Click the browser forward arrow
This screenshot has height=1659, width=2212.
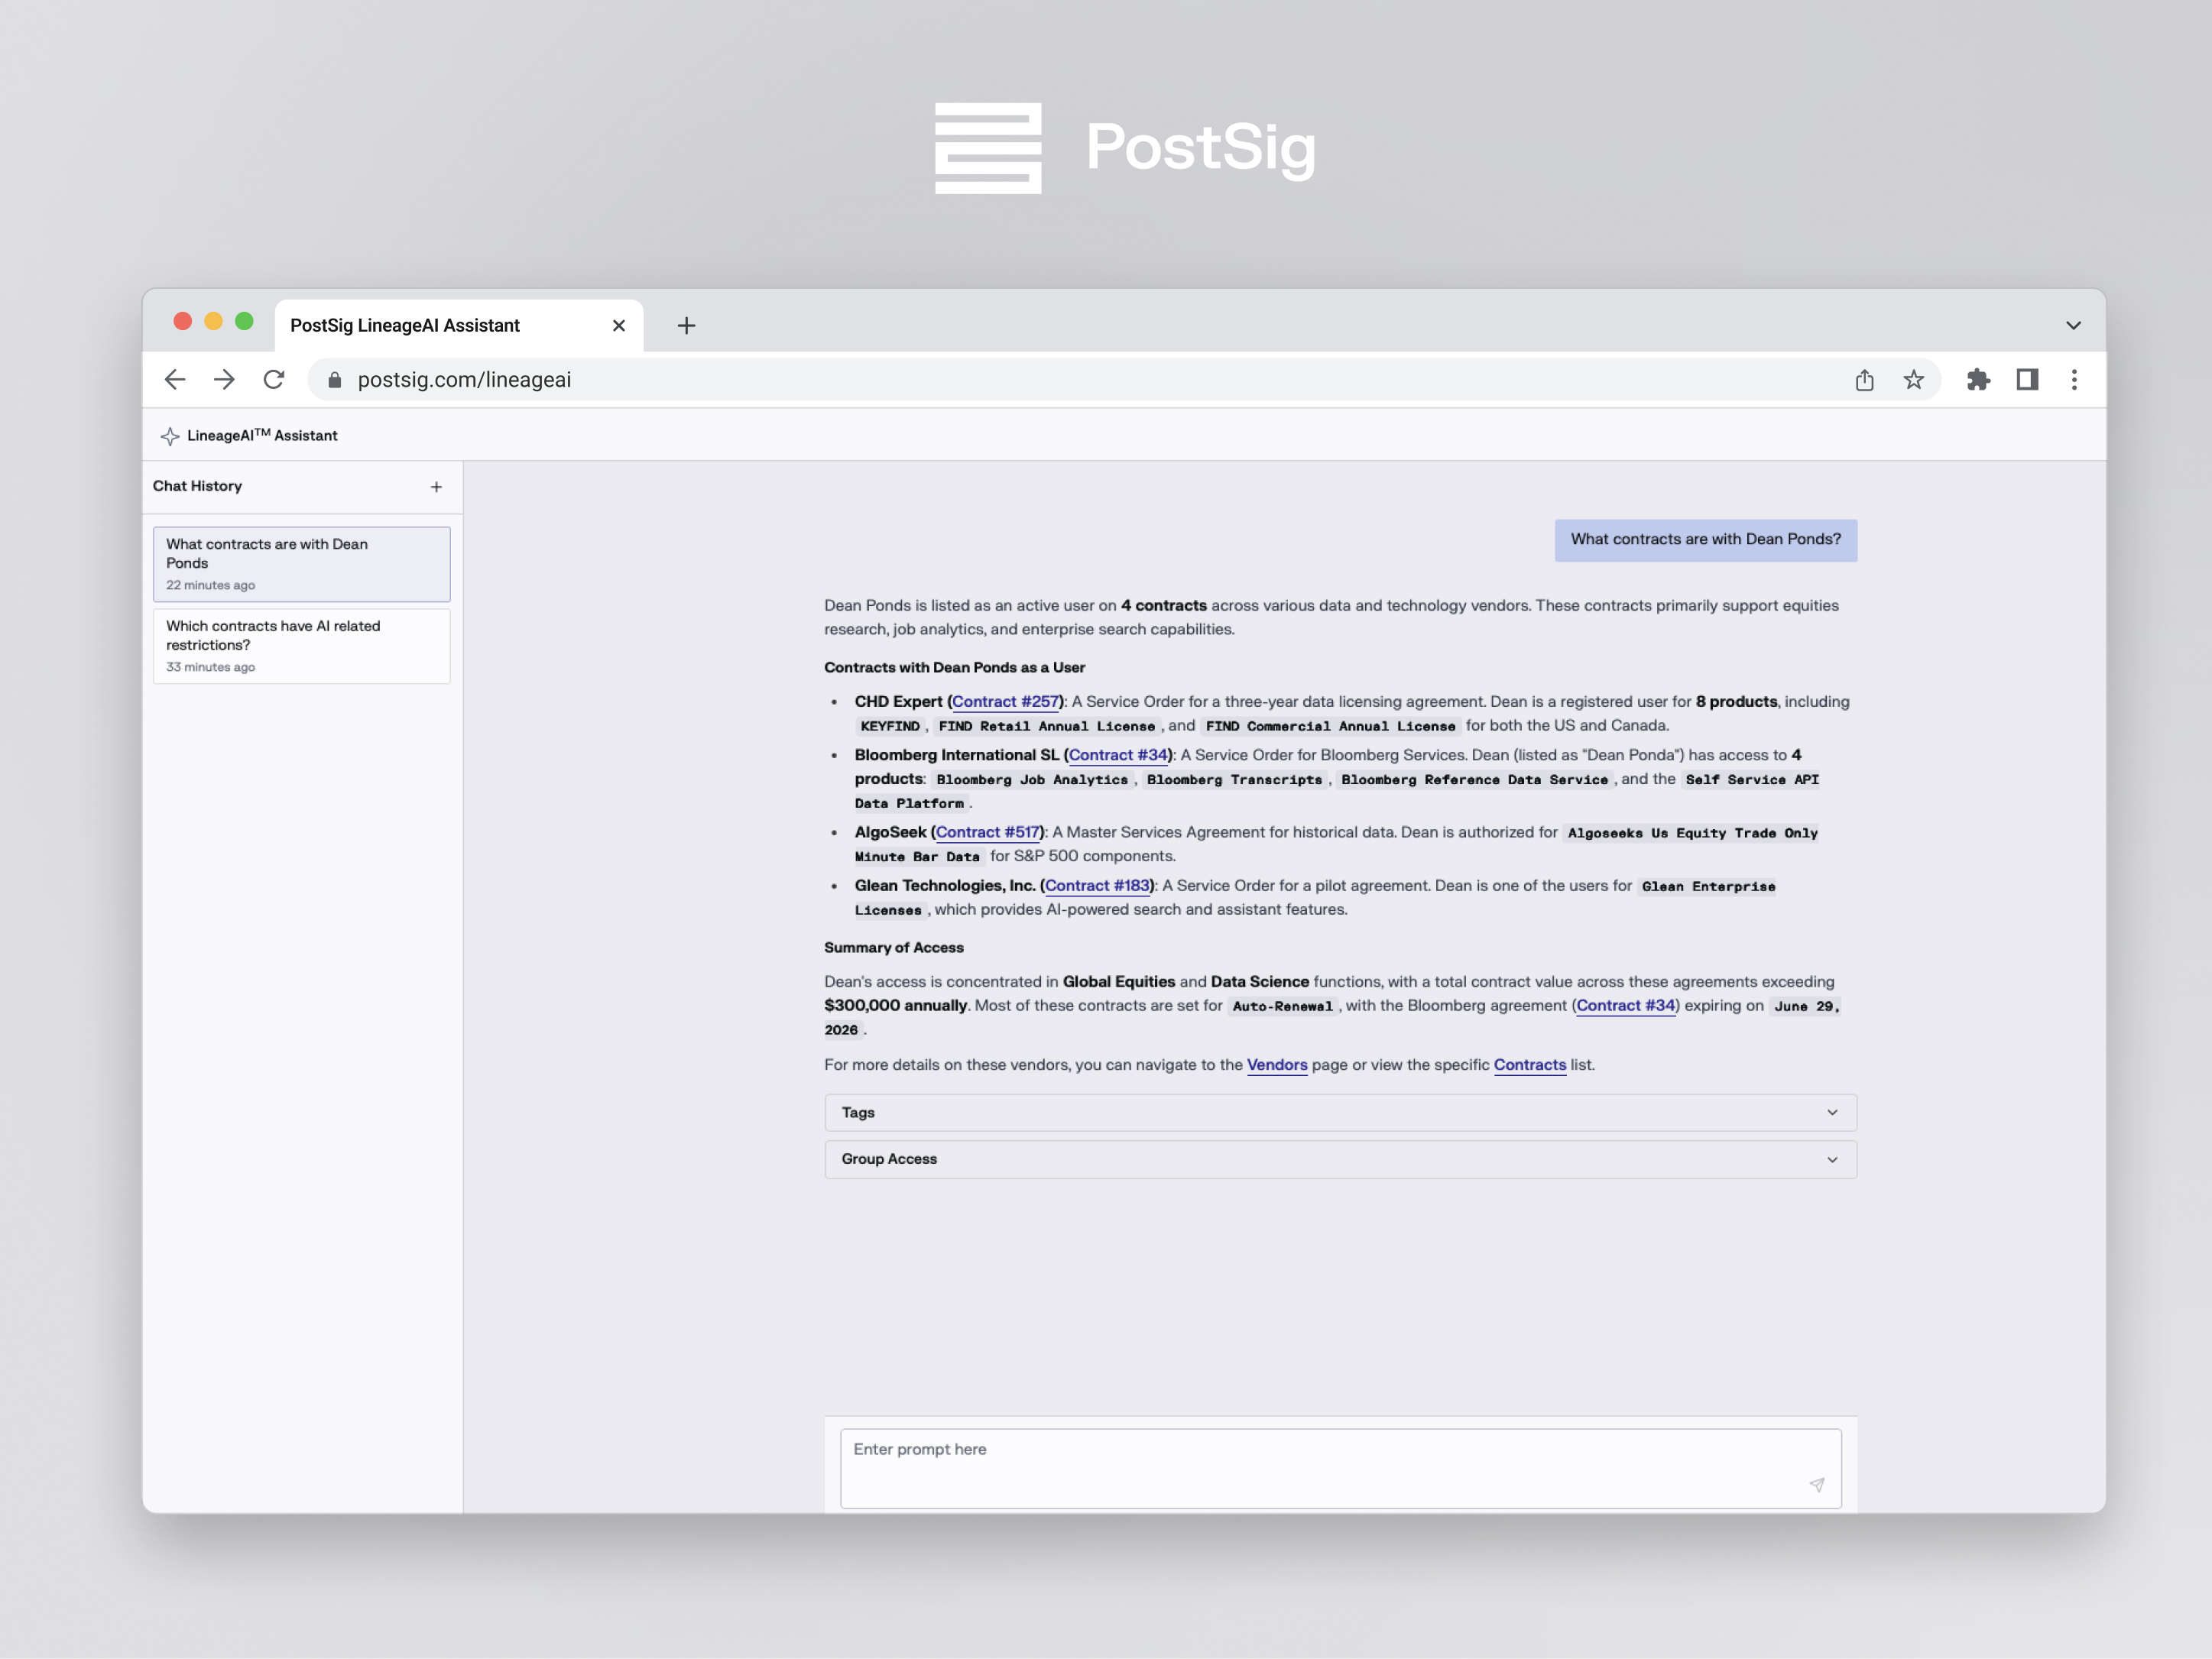(224, 380)
